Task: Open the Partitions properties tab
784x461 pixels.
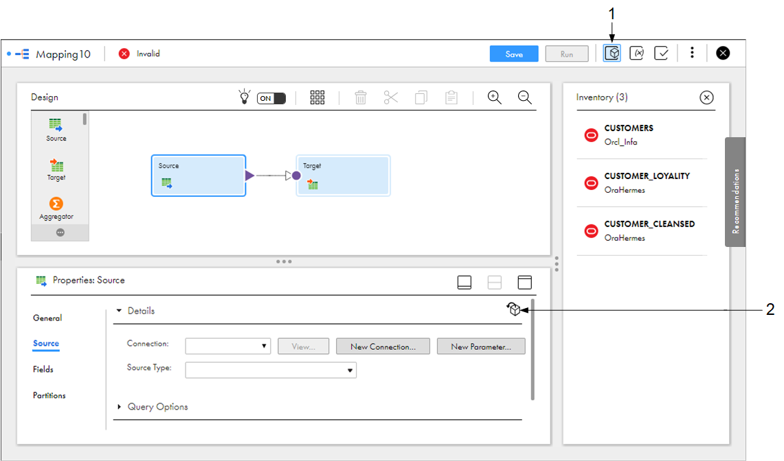Action: click(x=49, y=395)
